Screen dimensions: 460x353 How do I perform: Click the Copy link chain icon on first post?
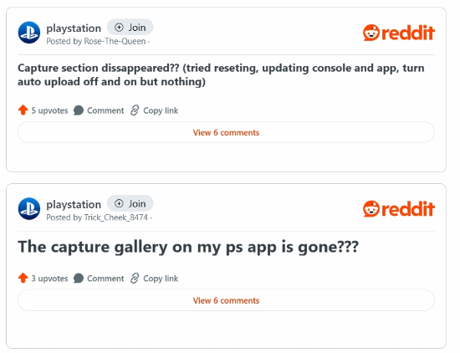135,110
